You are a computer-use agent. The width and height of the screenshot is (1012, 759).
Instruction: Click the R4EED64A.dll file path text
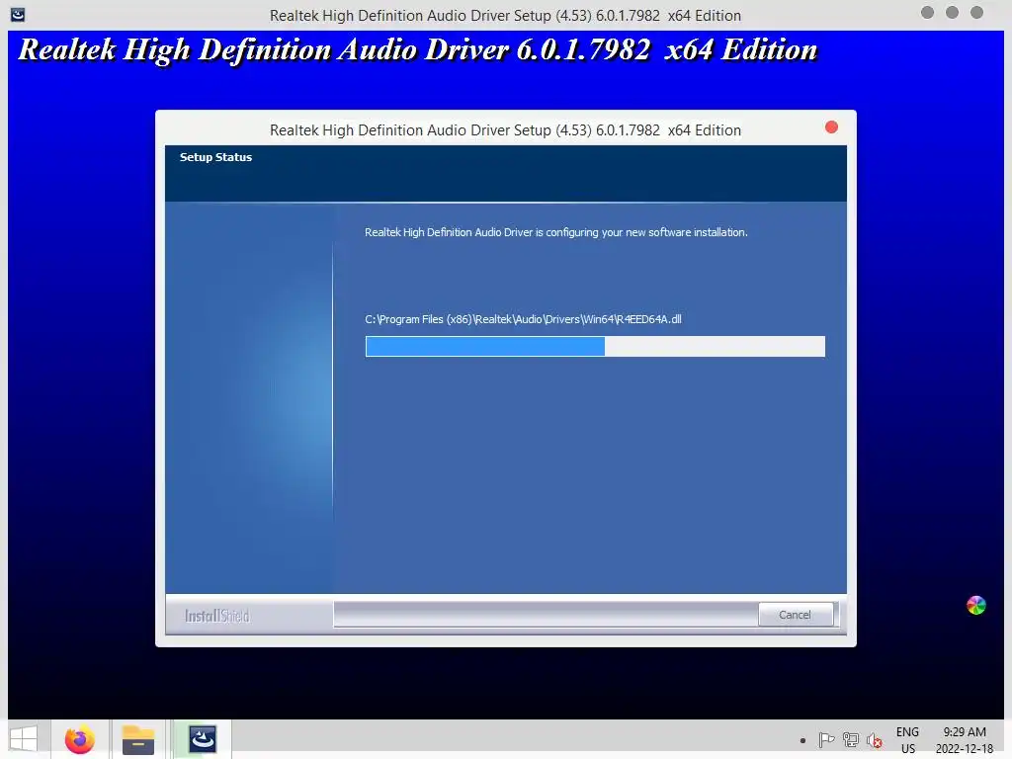pos(523,319)
